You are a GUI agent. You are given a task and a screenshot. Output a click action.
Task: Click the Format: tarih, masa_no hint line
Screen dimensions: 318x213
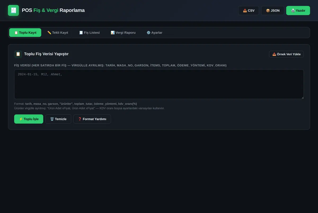(76, 104)
